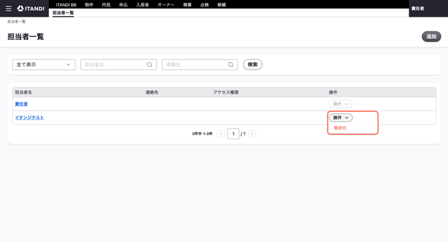The image size is (448, 242).
Task: Click the 操作 column header
Action: 333,92
